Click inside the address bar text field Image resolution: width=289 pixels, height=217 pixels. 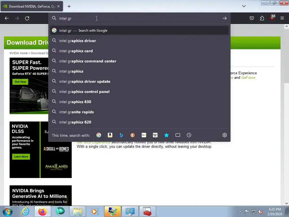pyautogui.click(x=139, y=18)
